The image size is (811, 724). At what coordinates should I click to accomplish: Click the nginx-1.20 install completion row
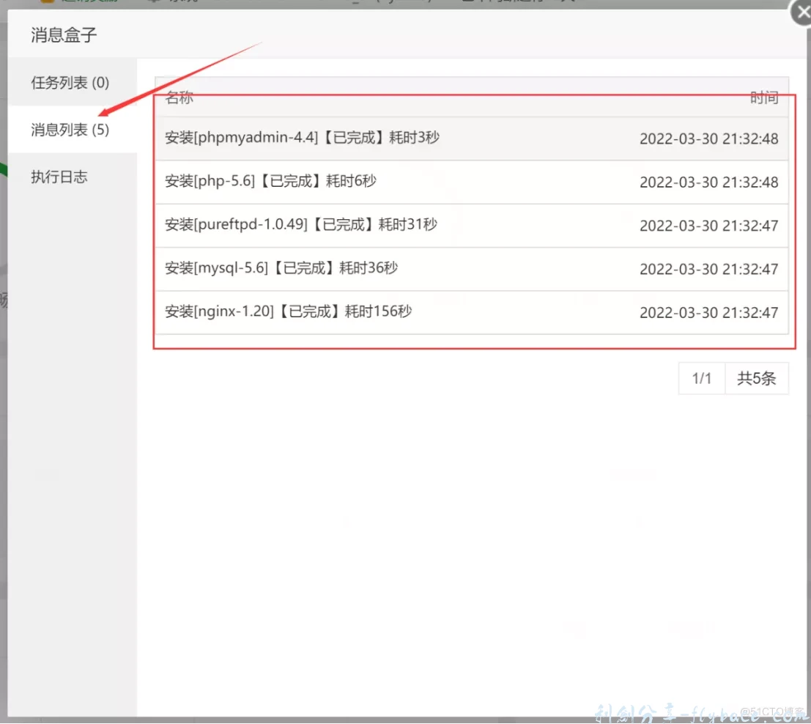click(x=286, y=311)
